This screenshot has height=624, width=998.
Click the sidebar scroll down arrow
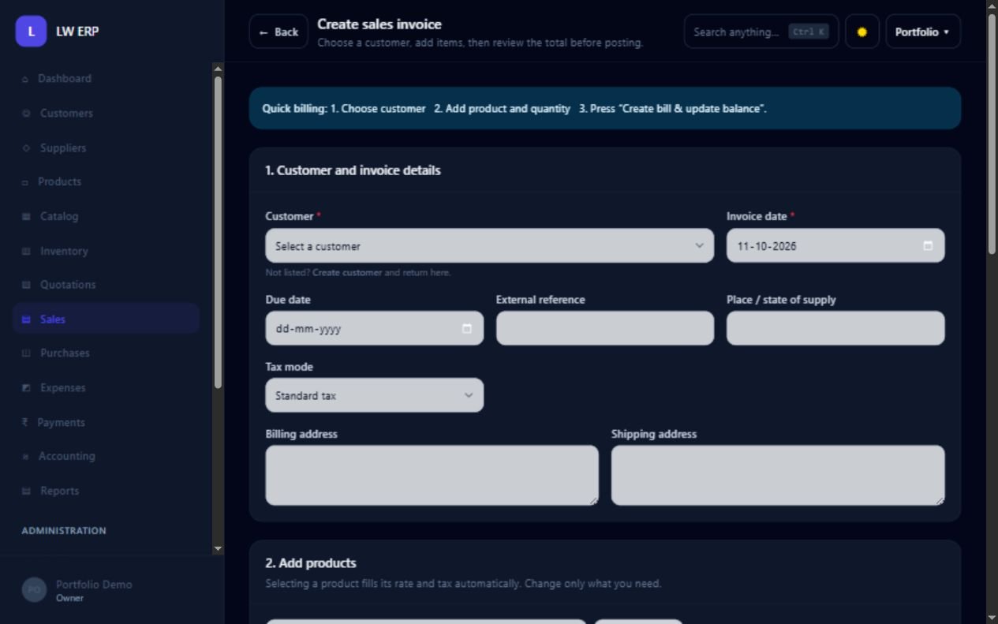click(x=218, y=548)
